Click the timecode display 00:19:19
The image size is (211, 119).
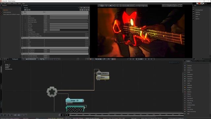click(65, 115)
